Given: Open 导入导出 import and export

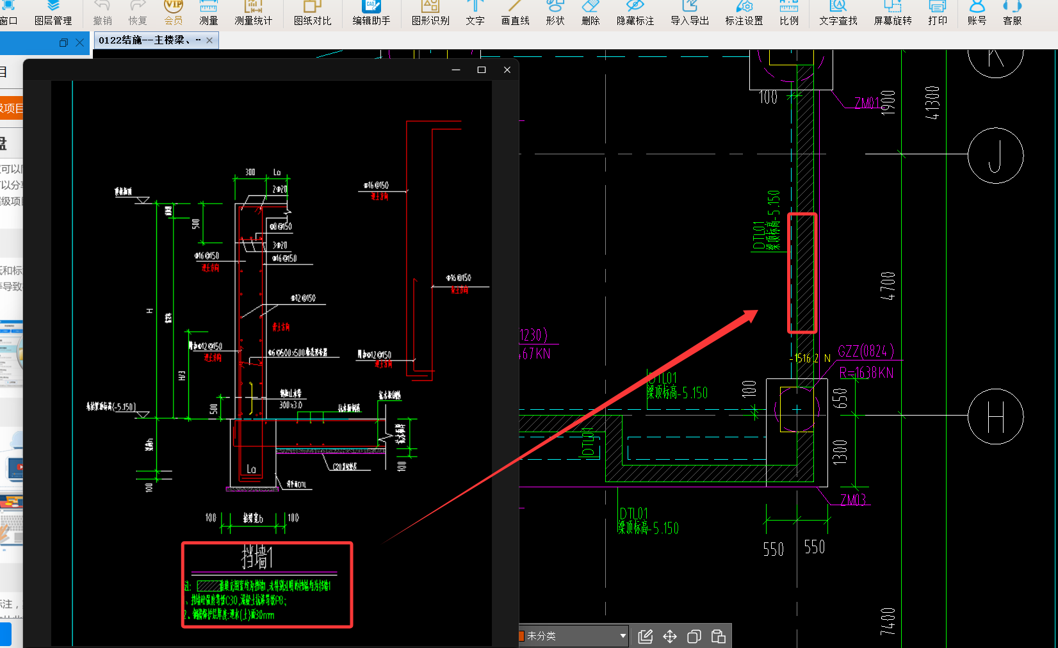Looking at the screenshot, I should [690, 13].
